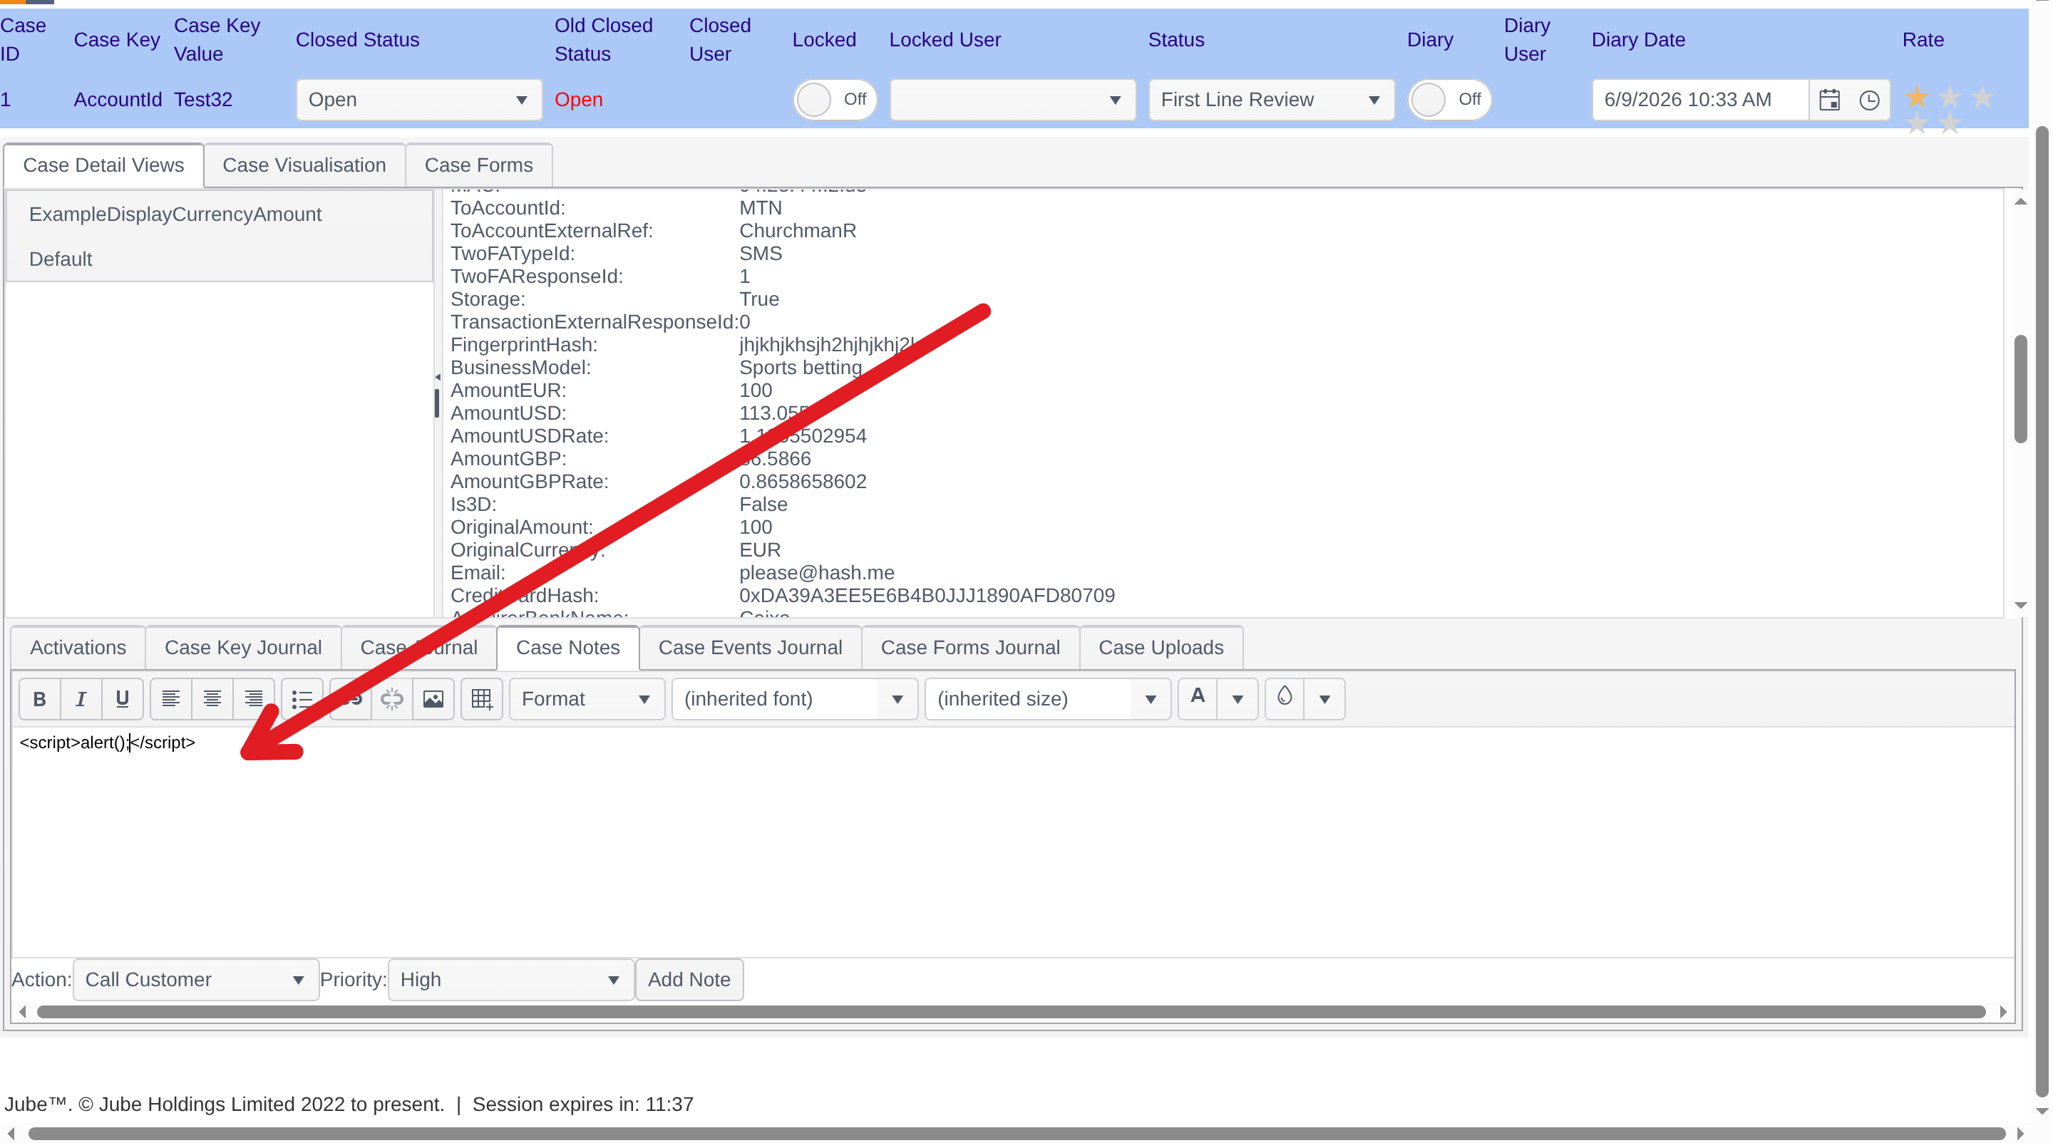Switch to the Case Forms tab
Image resolution: width=2053 pixels, height=1143 pixels.
(x=479, y=165)
